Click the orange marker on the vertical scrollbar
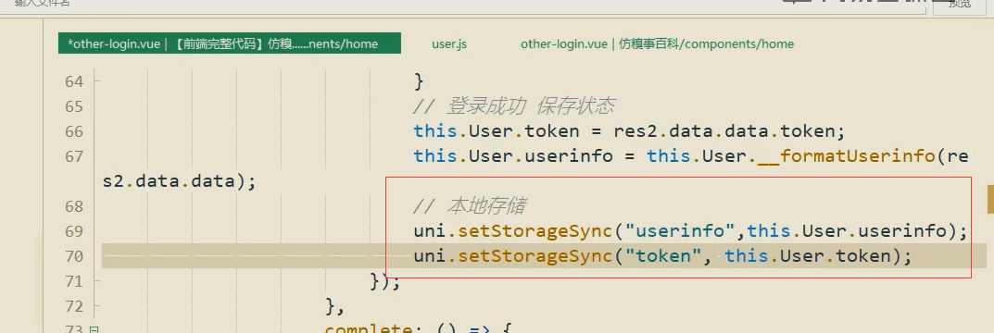Screen dimensions: 994x333 990,200
